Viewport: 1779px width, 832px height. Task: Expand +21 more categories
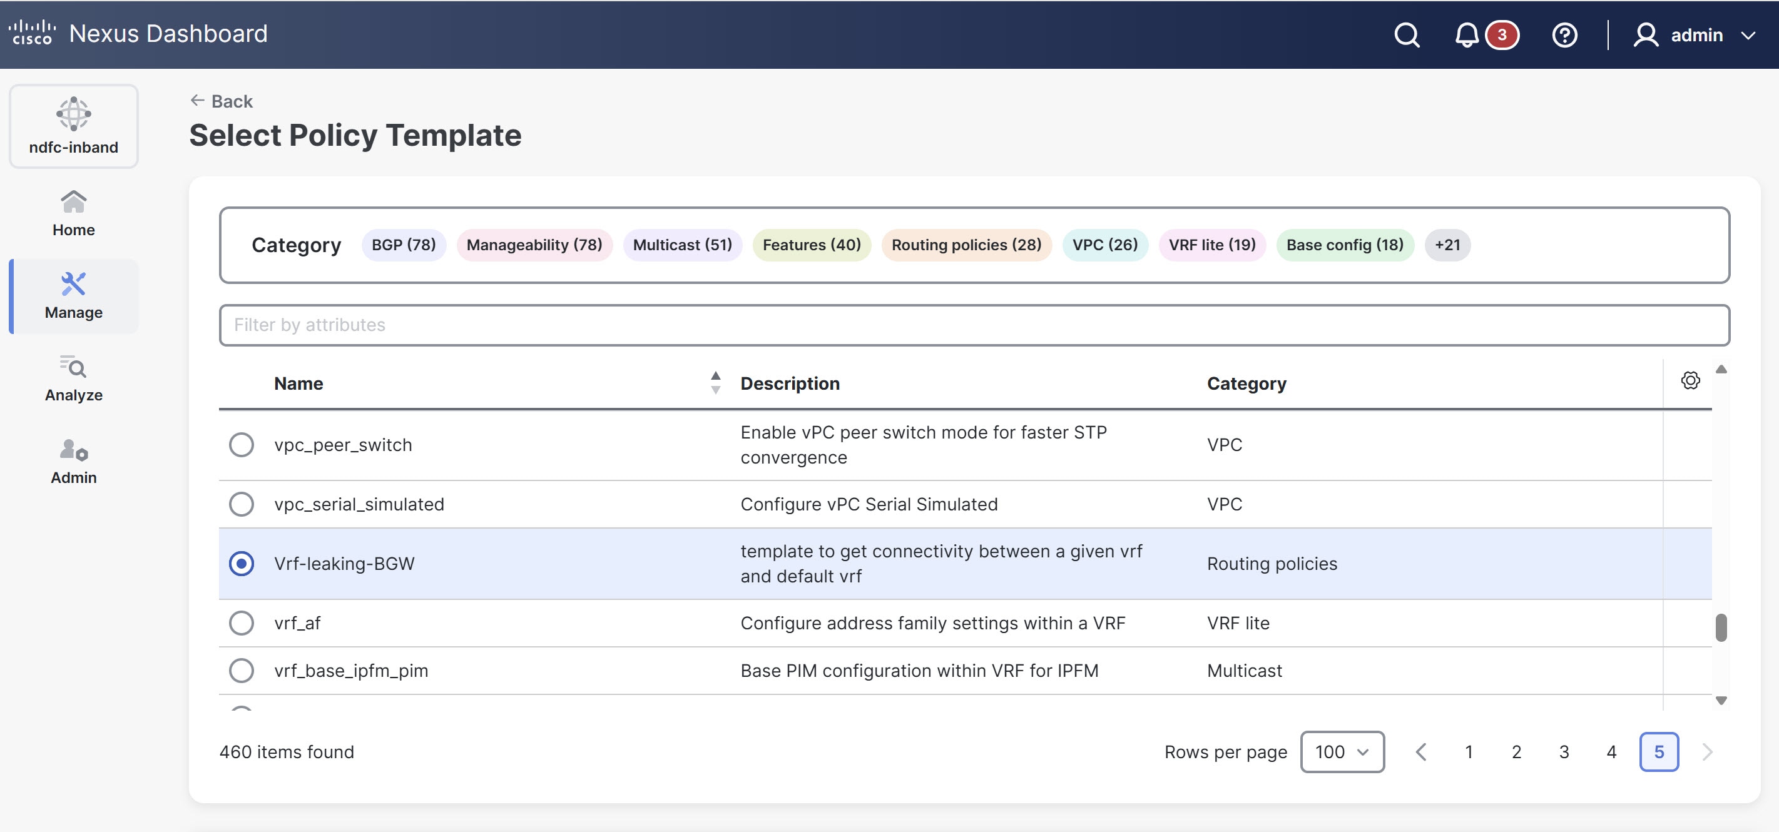coord(1447,245)
